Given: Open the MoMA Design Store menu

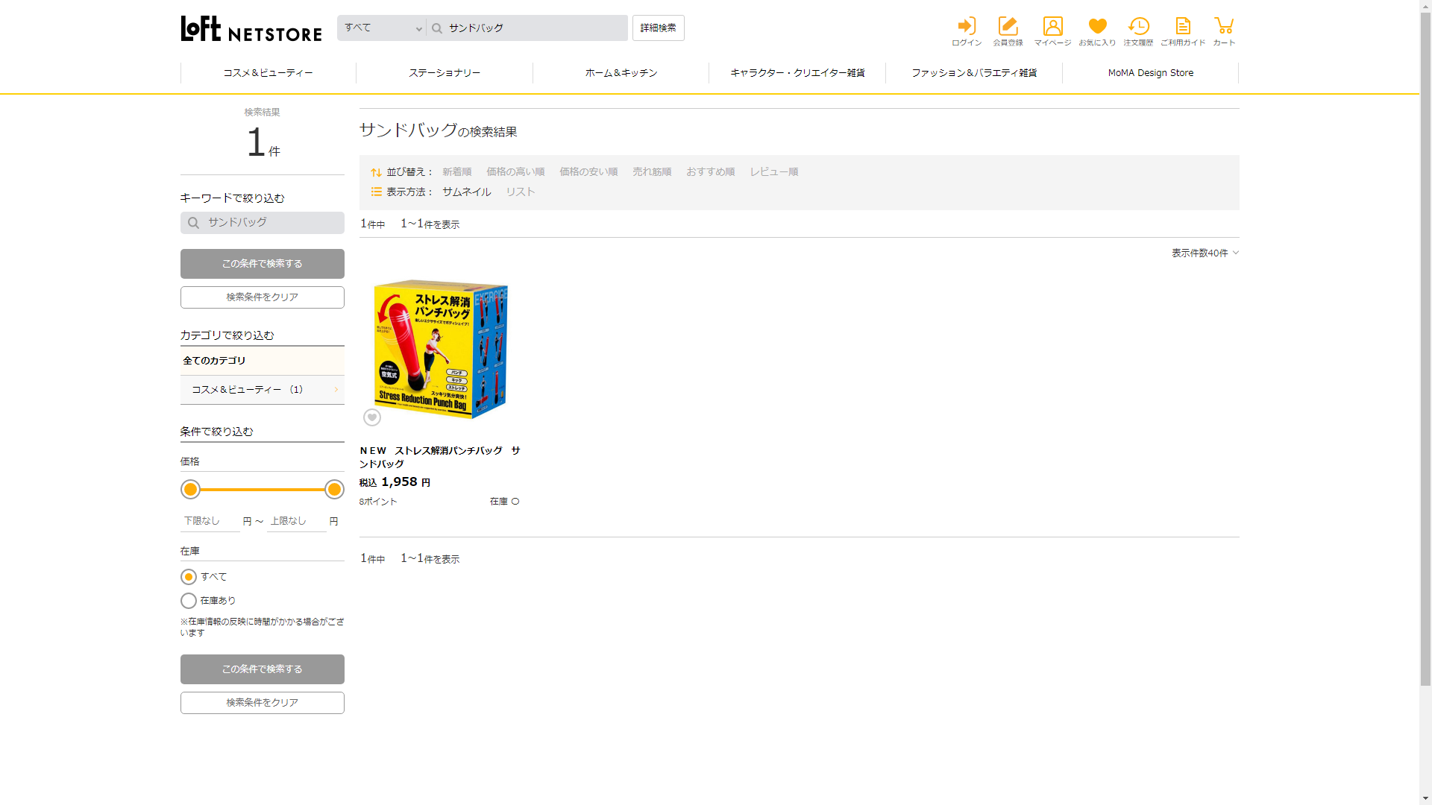Looking at the screenshot, I should pyautogui.click(x=1150, y=73).
